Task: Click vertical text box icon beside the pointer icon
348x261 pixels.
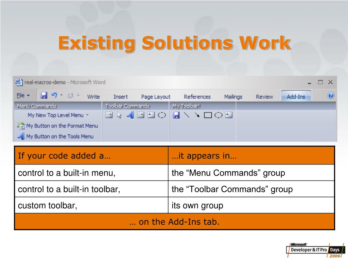Action: click(x=109, y=115)
